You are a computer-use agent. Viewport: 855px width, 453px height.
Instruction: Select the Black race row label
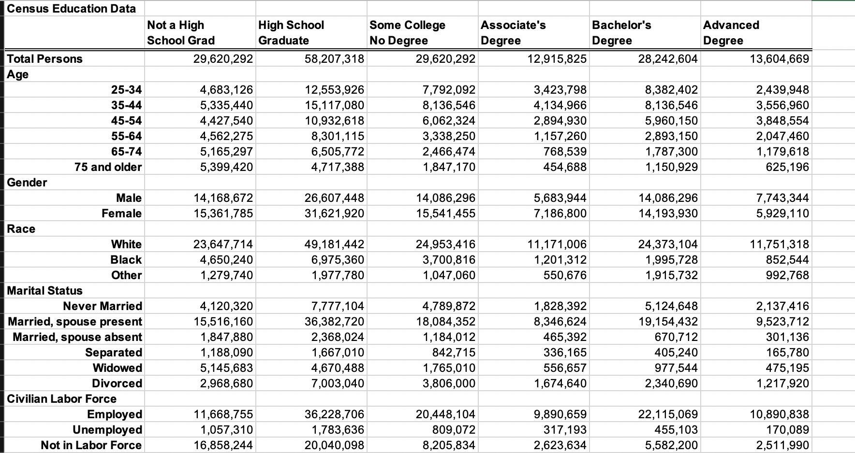126,260
